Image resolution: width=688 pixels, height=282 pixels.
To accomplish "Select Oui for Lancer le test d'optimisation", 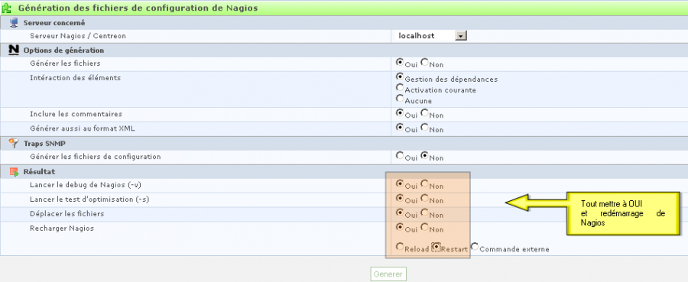I will [399, 198].
